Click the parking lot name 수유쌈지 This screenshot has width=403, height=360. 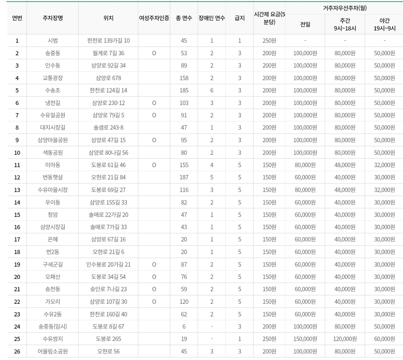pos(52,339)
